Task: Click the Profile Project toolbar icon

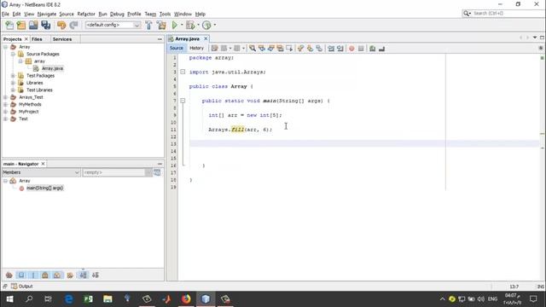Action: pyautogui.click(x=206, y=25)
